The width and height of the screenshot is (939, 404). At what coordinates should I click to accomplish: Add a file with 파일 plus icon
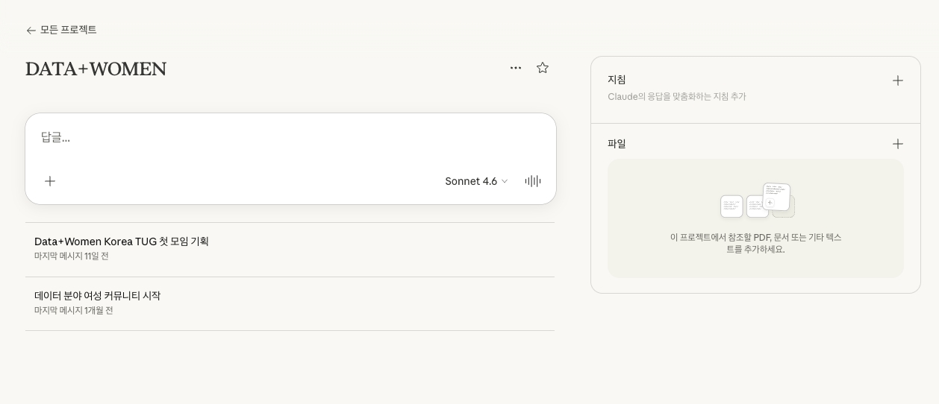pyautogui.click(x=898, y=144)
